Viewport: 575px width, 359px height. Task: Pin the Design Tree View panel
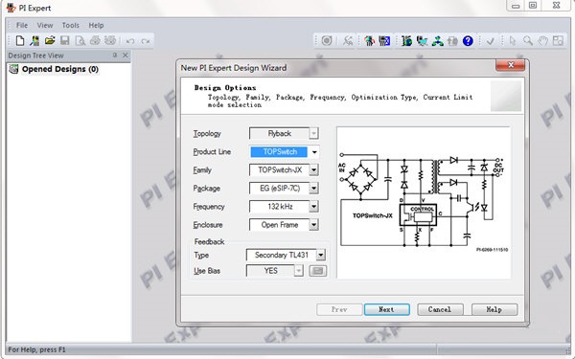(115, 55)
